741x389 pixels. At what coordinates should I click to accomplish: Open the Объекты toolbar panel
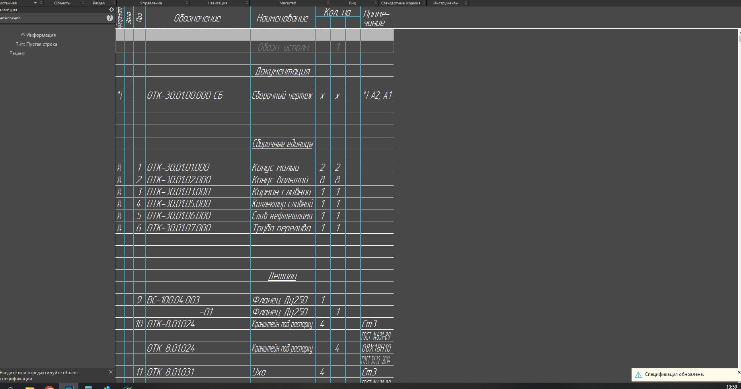[62, 3]
